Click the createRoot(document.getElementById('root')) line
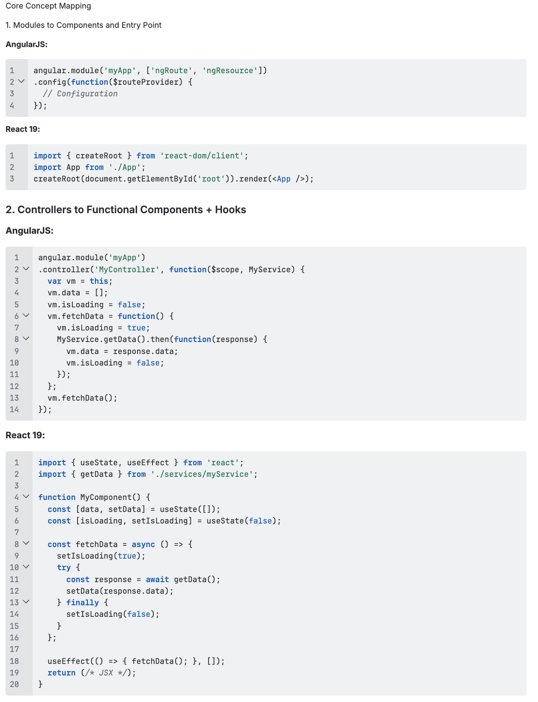 coord(173,179)
